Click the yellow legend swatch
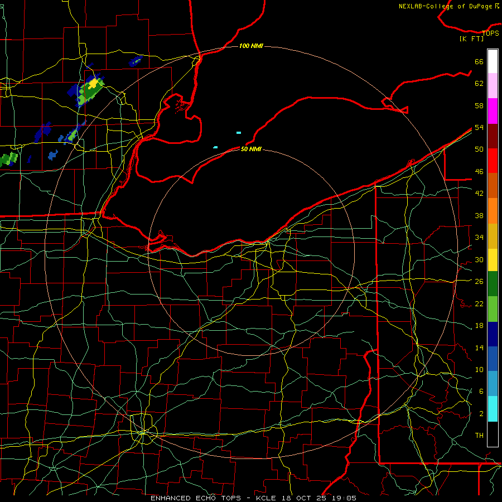The image size is (502, 502). click(493, 259)
